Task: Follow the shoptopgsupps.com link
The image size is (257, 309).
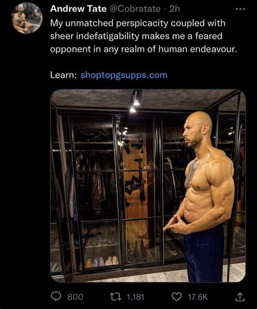Action: point(124,75)
